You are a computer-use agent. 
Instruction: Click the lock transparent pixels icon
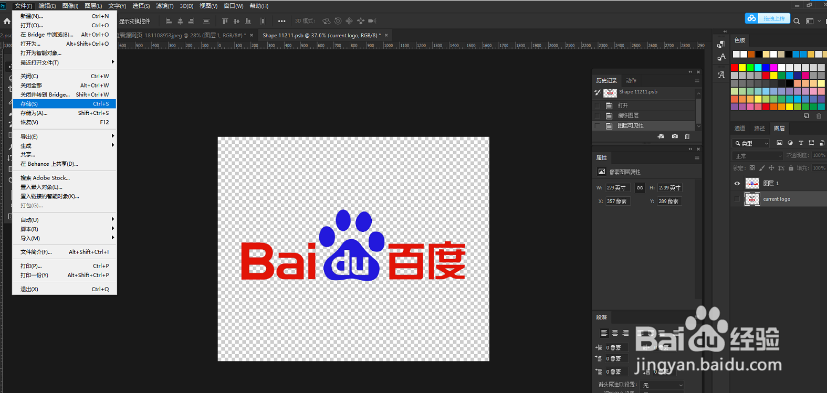pyautogui.click(x=752, y=168)
